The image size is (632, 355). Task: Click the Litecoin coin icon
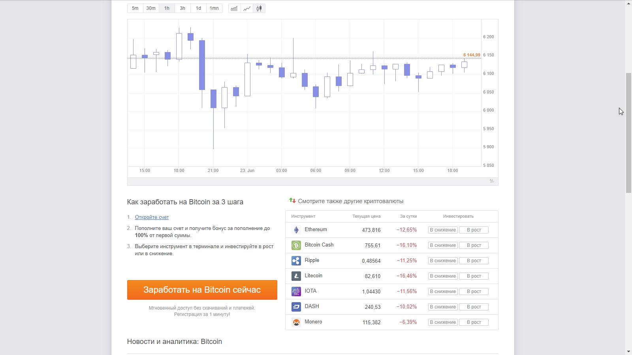tap(296, 276)
